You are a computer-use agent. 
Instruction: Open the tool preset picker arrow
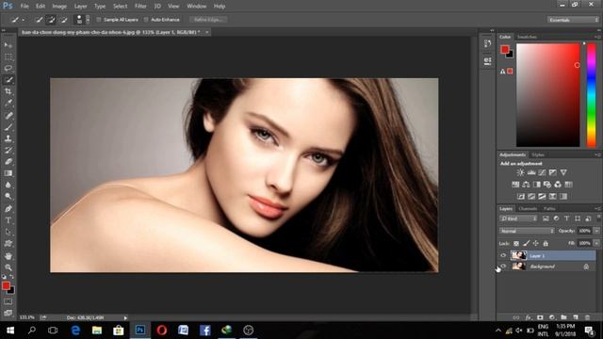point(23,20)
